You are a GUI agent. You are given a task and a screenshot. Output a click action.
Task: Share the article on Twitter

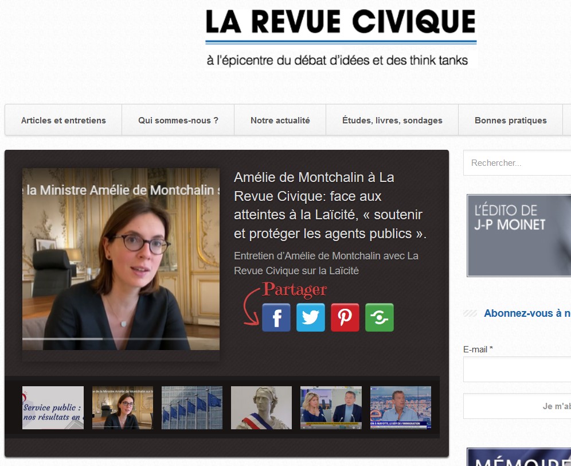(x=311, y=317)
